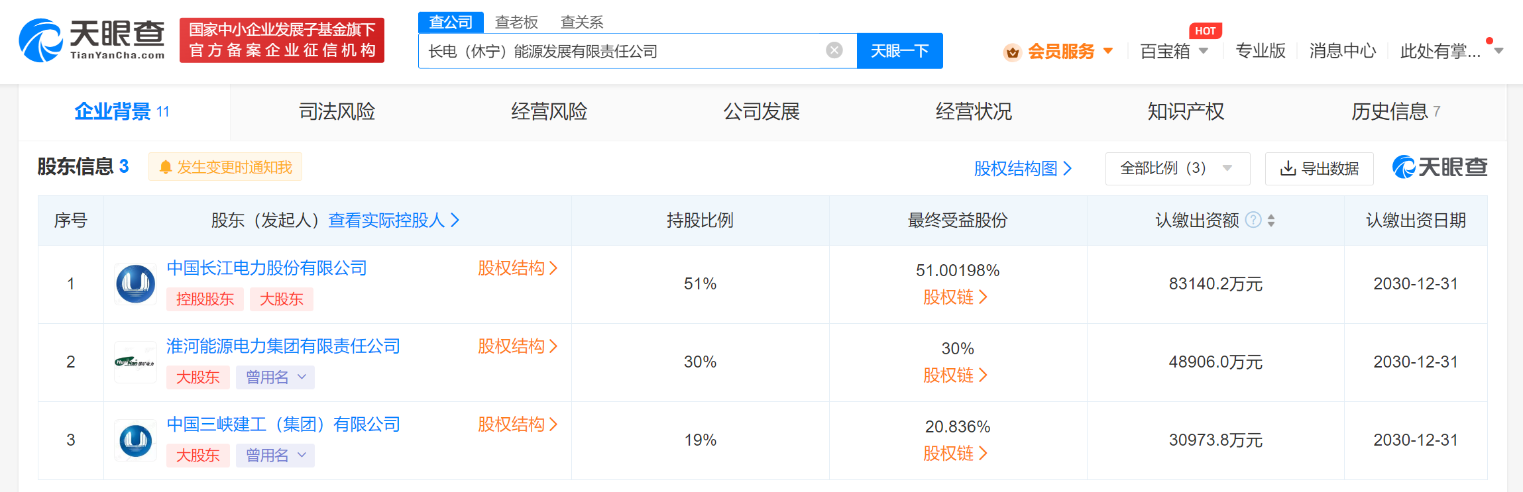Image resolution: width=1523 pixels, height=492 pixels.
Task: Open the 查看实际控股人 link
Action: tap(394, 220)
